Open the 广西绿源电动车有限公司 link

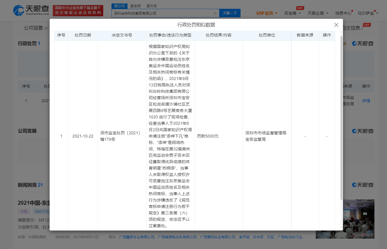(177, 237)
